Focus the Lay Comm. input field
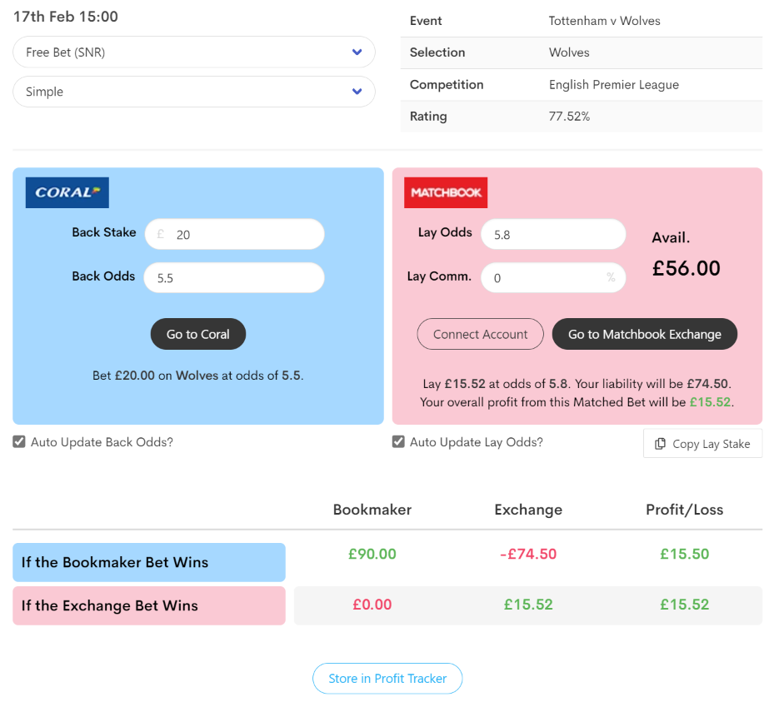 tap(553, 277)
